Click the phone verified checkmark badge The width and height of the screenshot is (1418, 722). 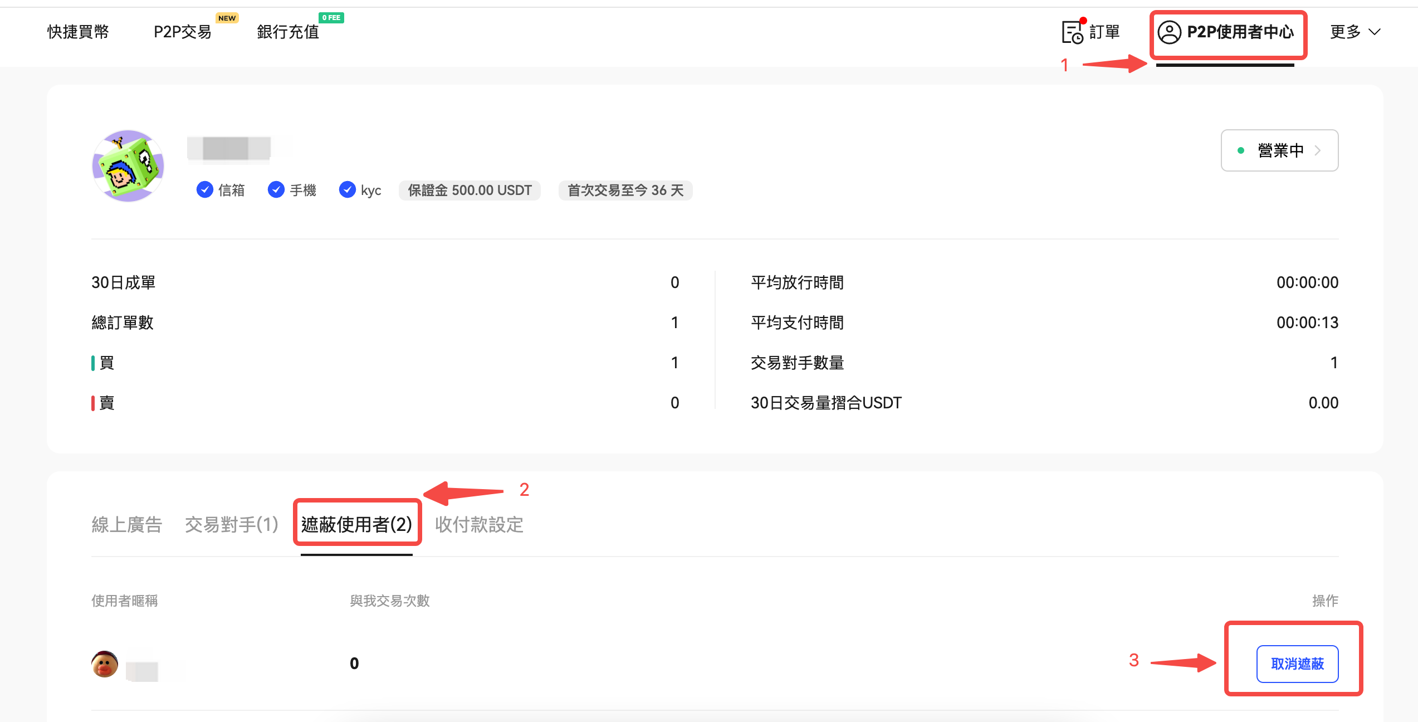click(276, 190)
